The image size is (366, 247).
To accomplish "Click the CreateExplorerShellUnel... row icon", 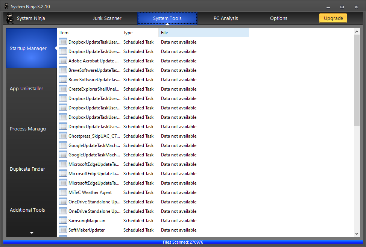I will click(x=63, y=89).
